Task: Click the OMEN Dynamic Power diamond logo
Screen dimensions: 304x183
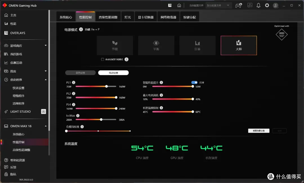Action: click(281, 35)
